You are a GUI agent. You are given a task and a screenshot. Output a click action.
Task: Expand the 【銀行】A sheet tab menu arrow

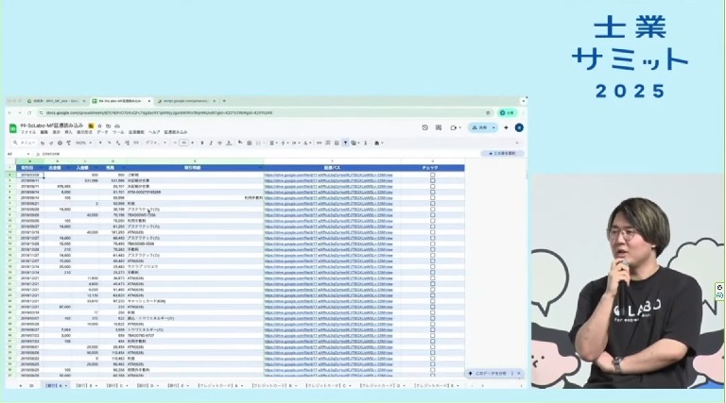pyautogui.click(x=63, y=386)
